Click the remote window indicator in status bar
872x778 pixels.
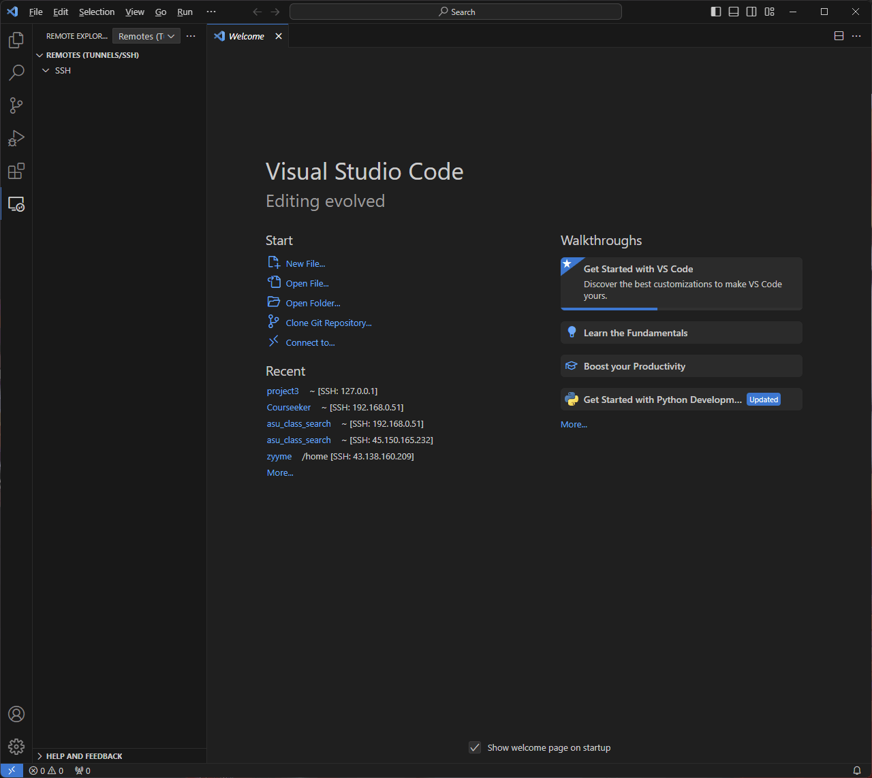[12, 771]
